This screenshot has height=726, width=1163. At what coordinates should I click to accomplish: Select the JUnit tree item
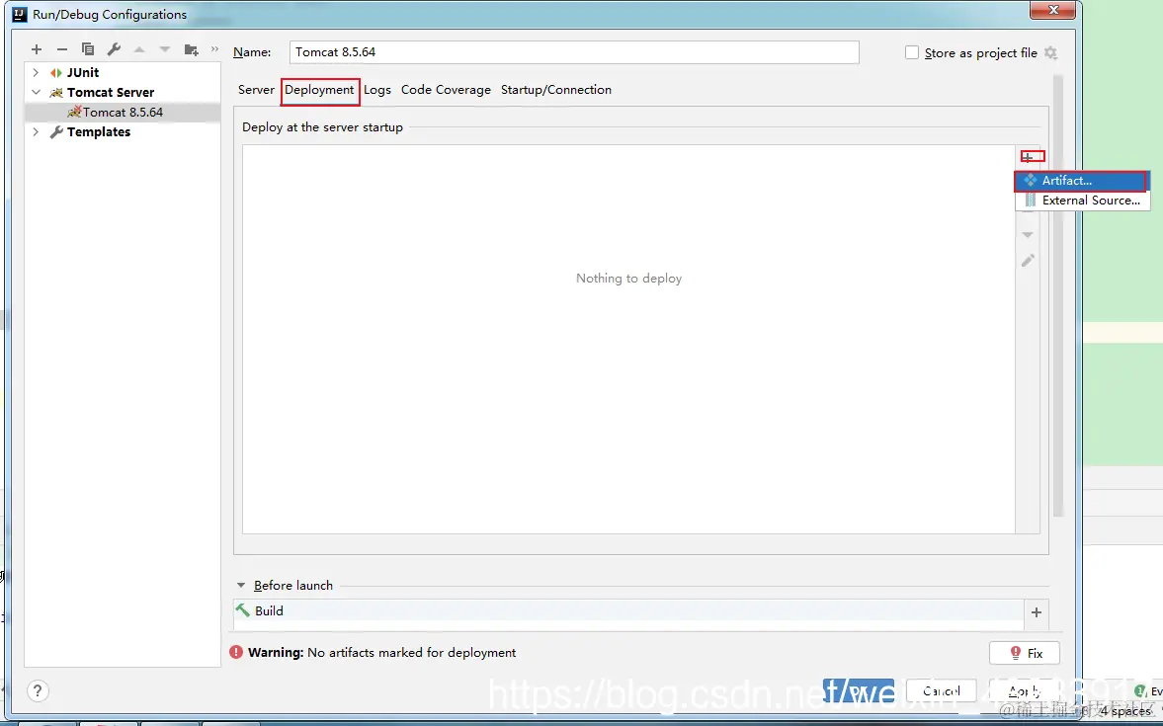pyautogui.click(x=82, y=73)
